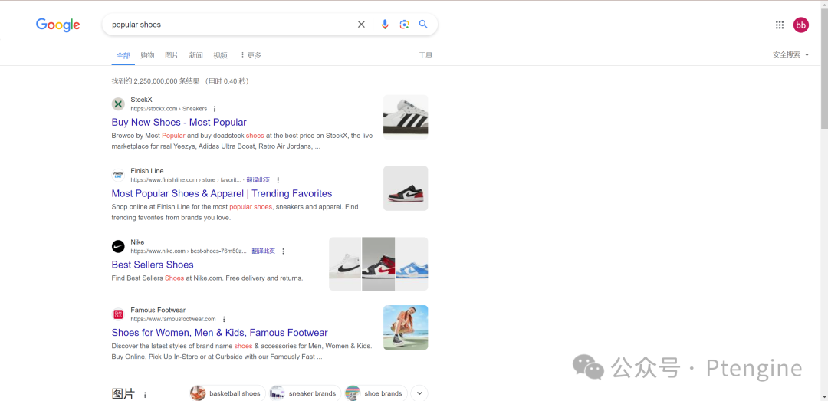Click the https://www.famousfootwear.com URL text

click(x=173, y=319)
